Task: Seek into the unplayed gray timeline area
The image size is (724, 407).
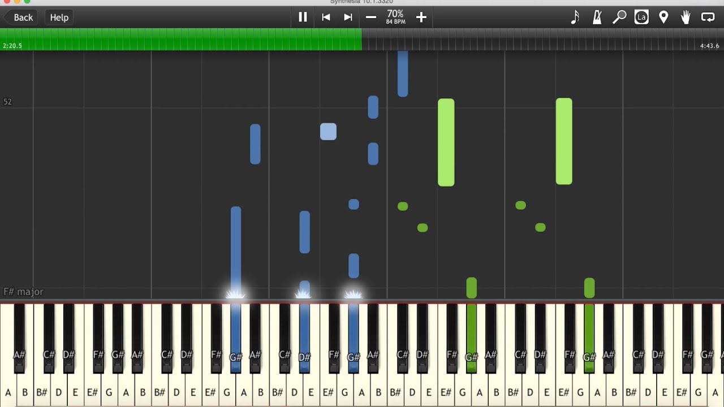Action: [x=543, y=40]
